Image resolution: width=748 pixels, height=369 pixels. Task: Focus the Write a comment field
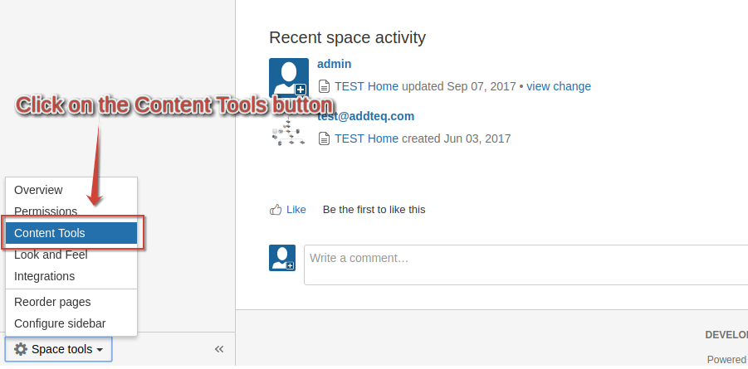(526, 265)
